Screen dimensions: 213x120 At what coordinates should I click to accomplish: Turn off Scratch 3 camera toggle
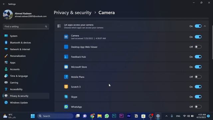[x=198, y=87]
